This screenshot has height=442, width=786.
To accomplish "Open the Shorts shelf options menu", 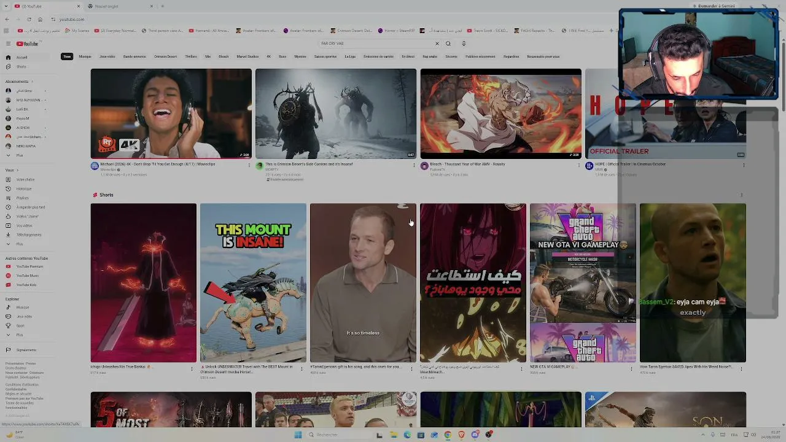I will click(x=742, y=195).
